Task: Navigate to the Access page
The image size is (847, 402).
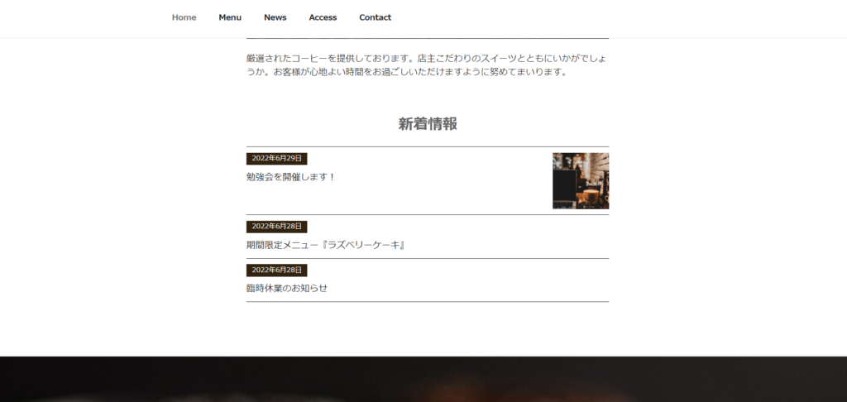Action: [x=323, y=17]
